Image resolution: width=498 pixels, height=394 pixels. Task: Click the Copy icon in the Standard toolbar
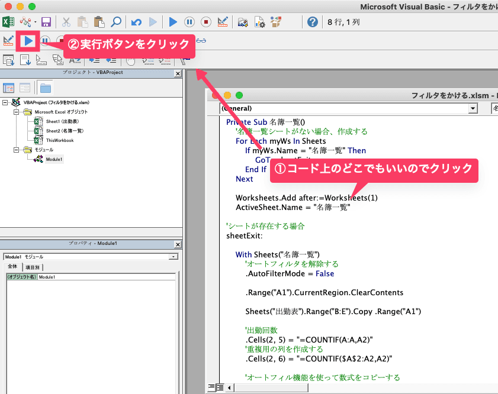coord(82,22)
